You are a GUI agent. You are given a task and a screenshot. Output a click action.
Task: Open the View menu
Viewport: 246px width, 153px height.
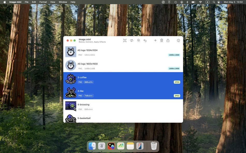[53, 2]
